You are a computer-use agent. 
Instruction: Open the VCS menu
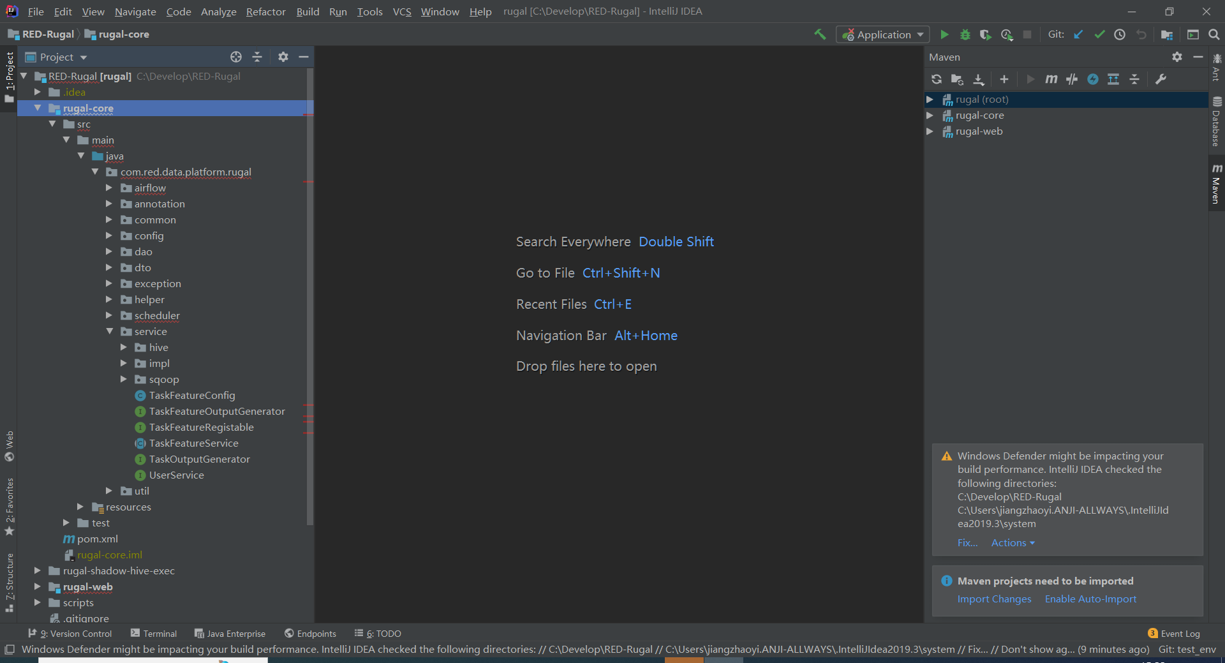(402, 11)
